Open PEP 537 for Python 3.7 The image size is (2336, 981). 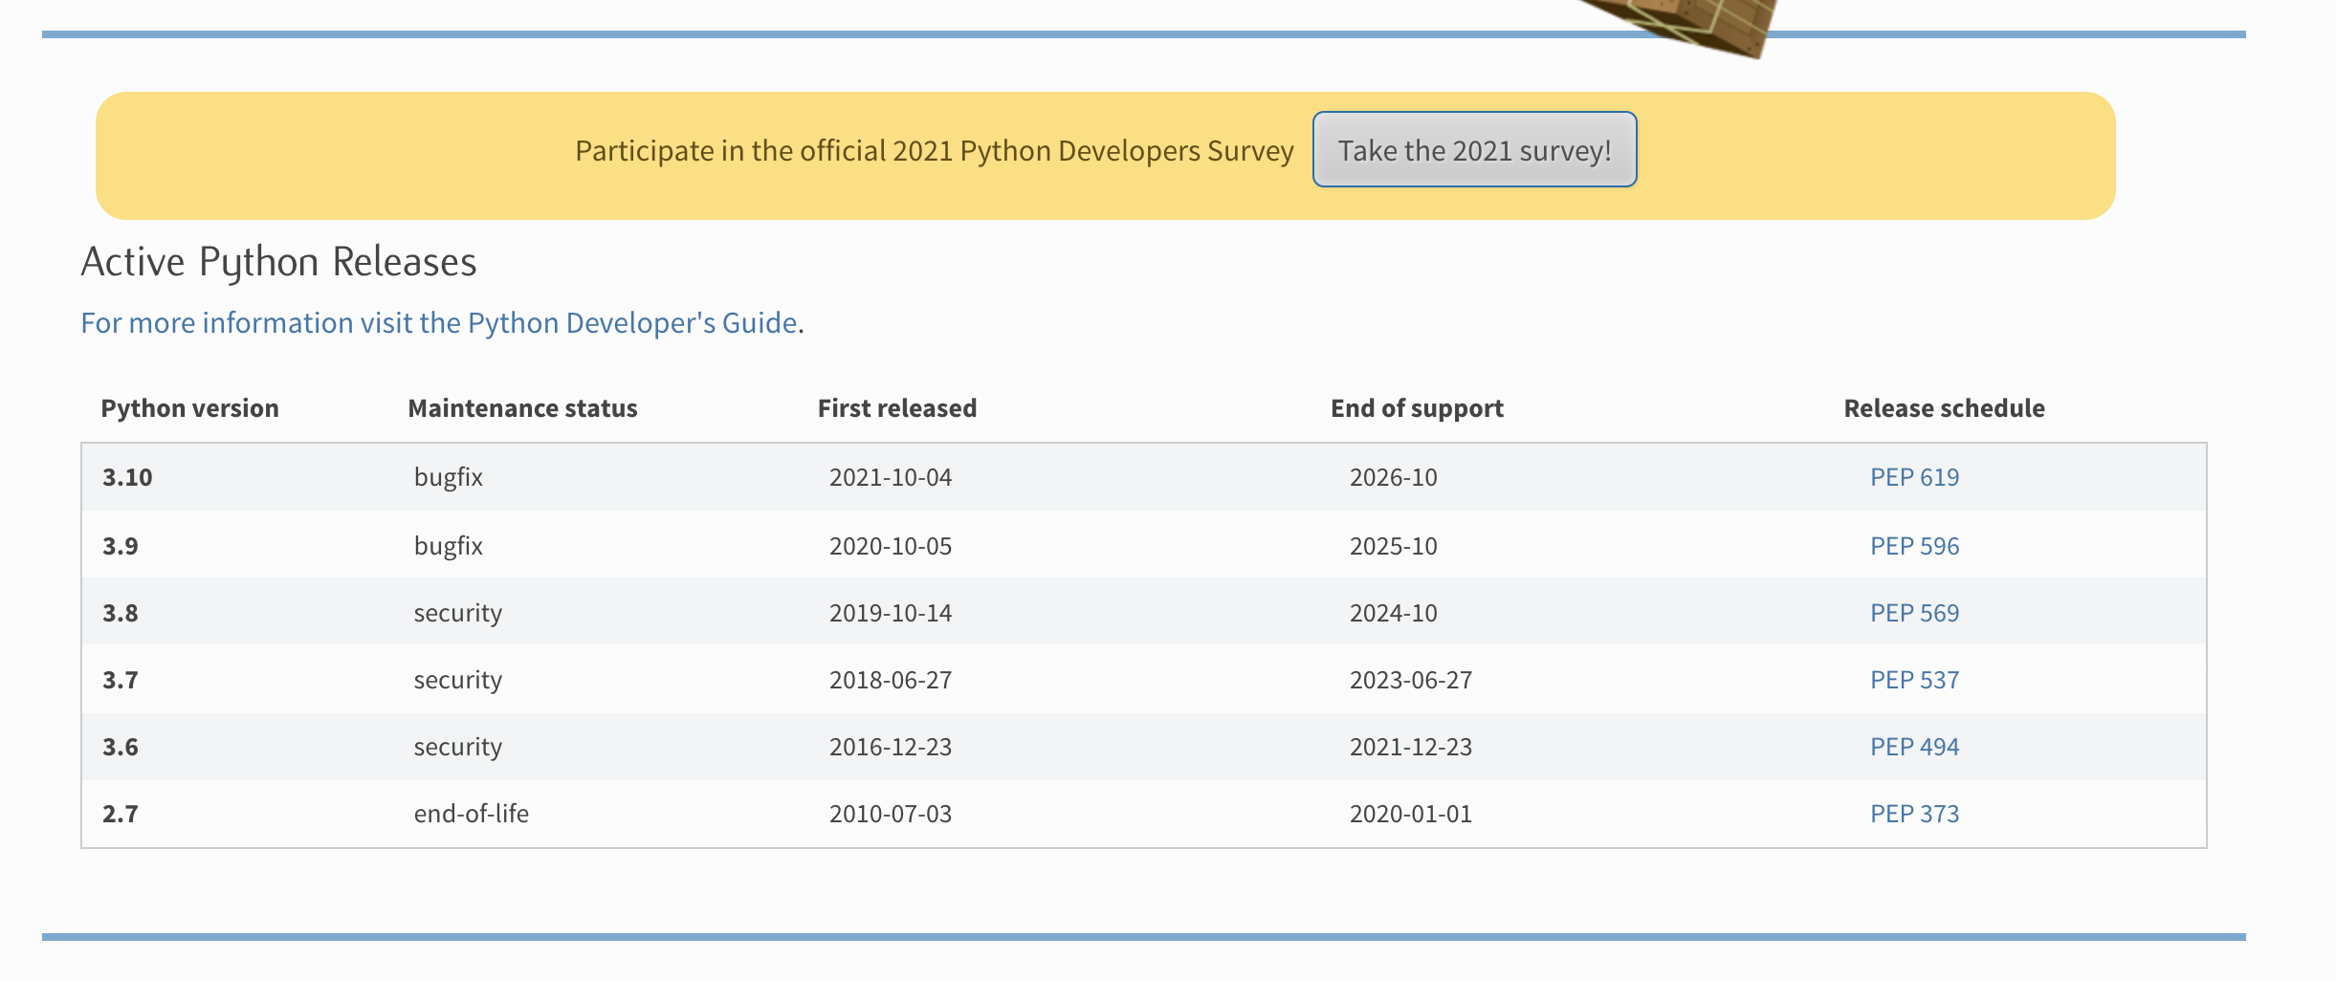1914,680
